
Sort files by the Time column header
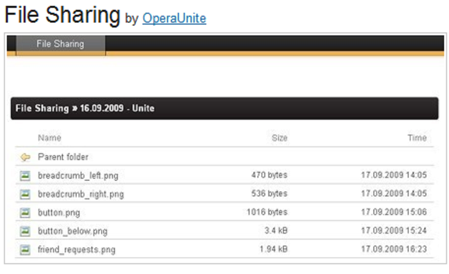417,138
